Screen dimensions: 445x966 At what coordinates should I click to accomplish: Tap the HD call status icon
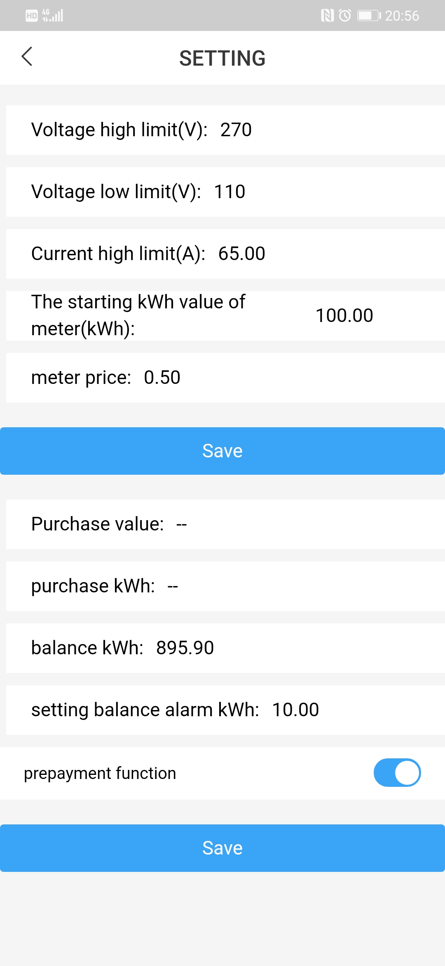(32, 16)
